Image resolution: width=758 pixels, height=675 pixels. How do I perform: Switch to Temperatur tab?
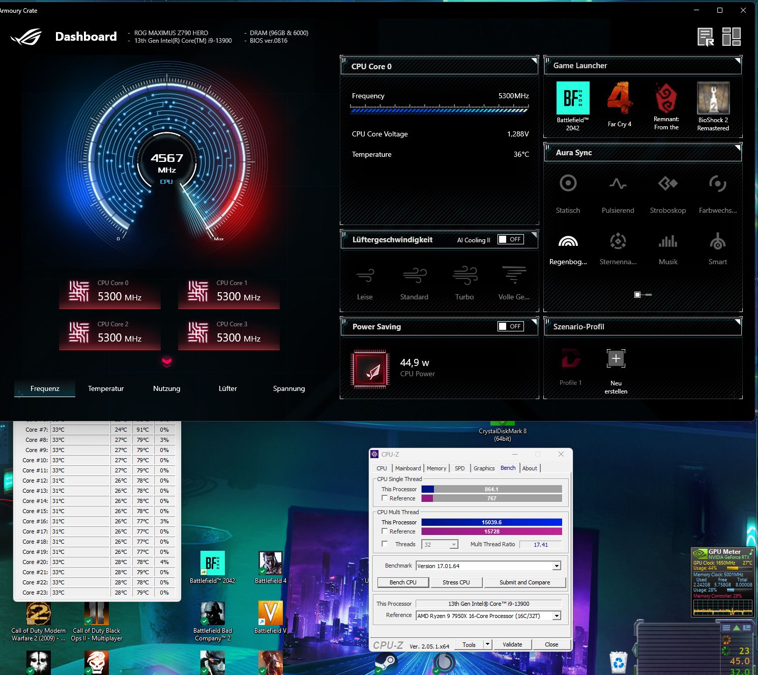[106, 388]
